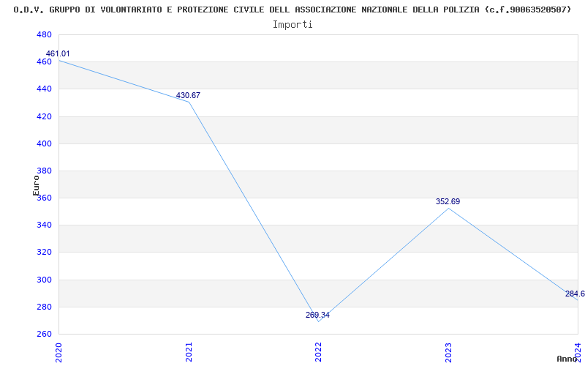Click the 480 y-axis tick label

(x=44, y=35)
